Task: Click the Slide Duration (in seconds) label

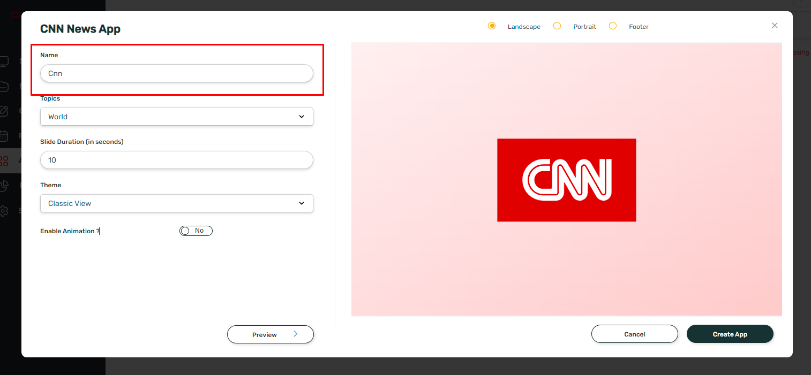Action: click(82, 142)
